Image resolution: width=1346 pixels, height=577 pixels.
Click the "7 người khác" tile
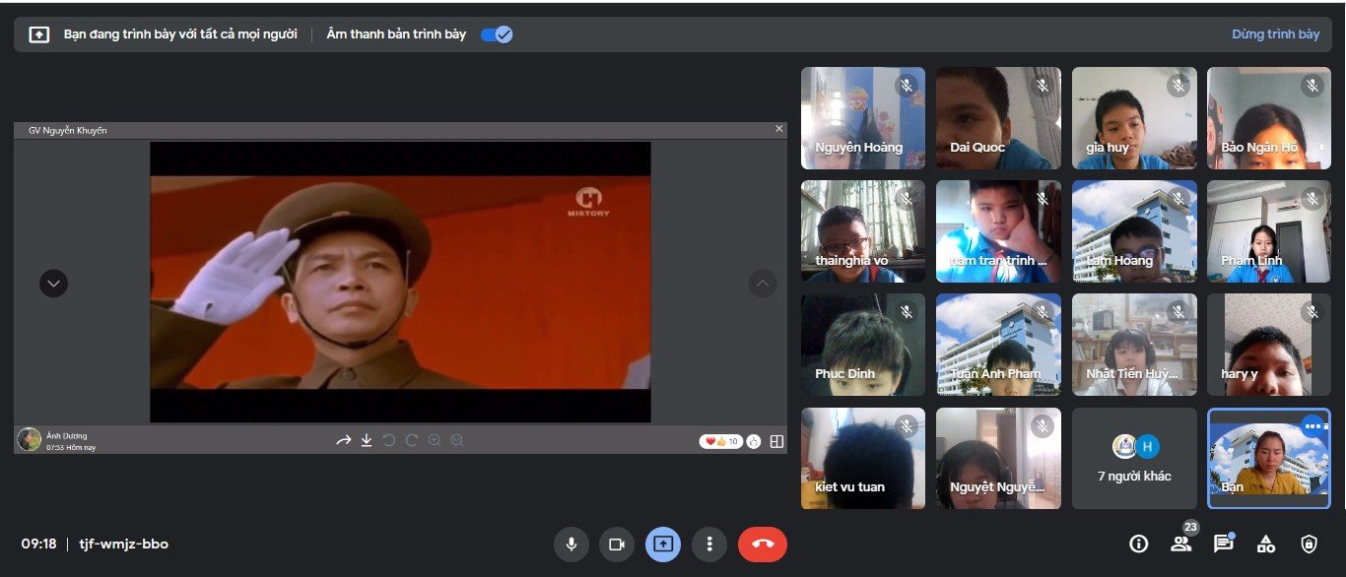(1134, 459)
